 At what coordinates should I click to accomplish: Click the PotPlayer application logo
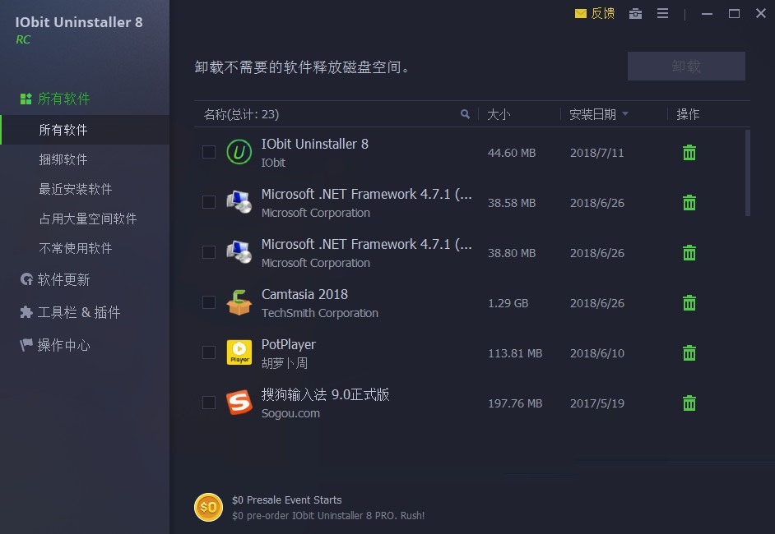(239, 352)
